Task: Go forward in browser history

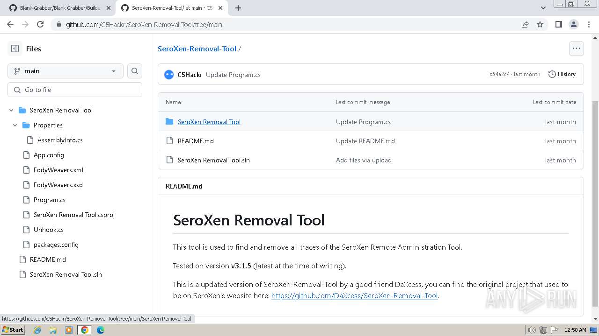Action: 25,24
